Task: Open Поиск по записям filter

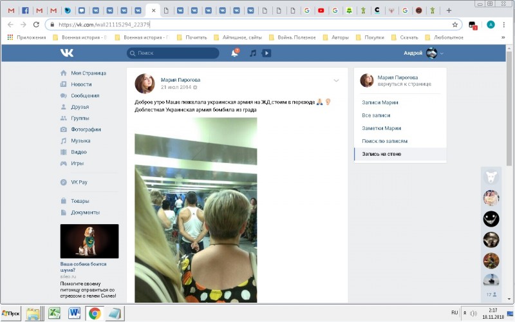Action: tap(384, 141)
